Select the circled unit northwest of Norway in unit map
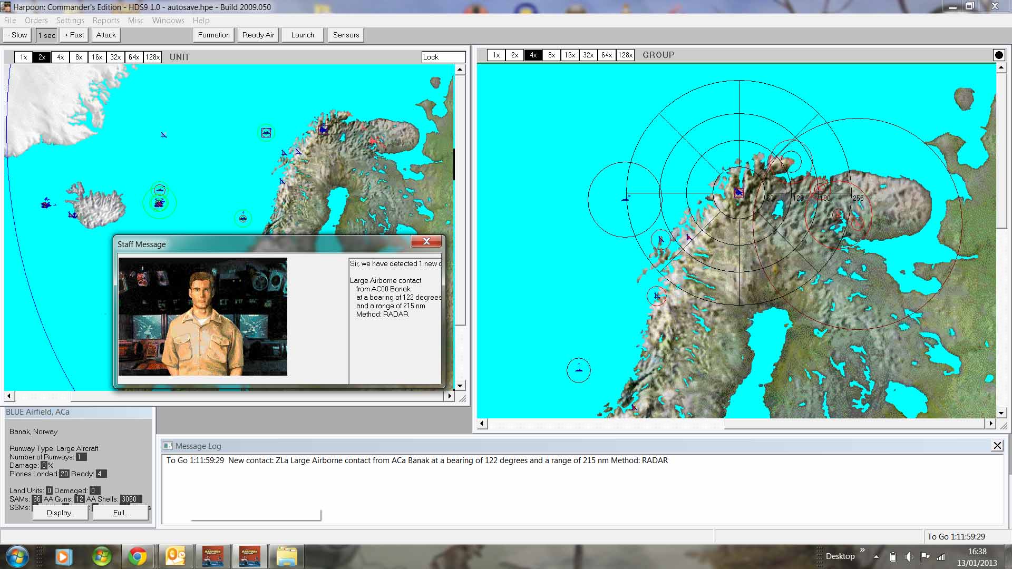Viewport: 1012px width, 569px height. click(x=266, y=133)
